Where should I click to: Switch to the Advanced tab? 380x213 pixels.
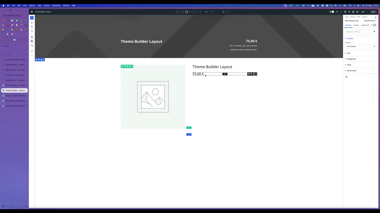pyautogui.click(x=365, y=25)
